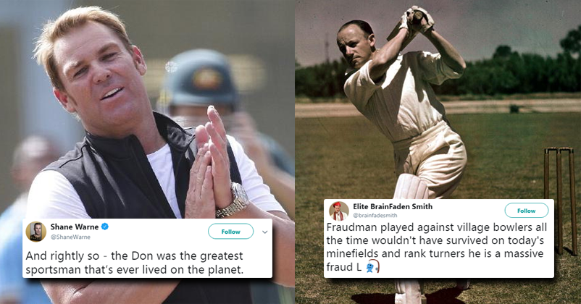Follow Elite BrainFaden Smith

tap(527, 211)
